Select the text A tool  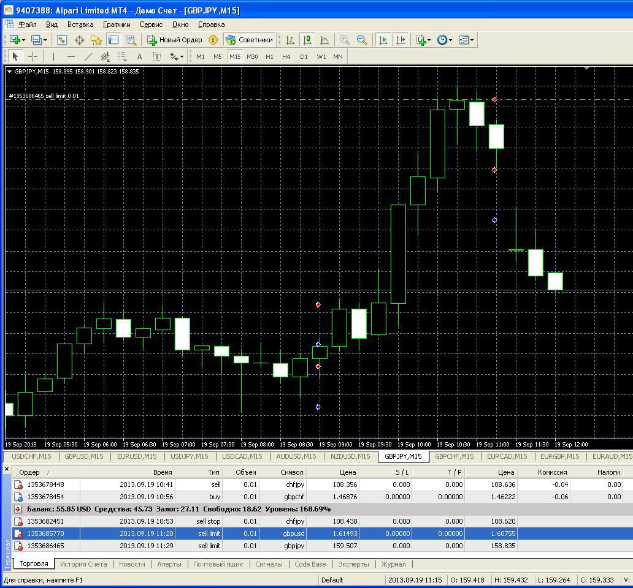[140, 56]
